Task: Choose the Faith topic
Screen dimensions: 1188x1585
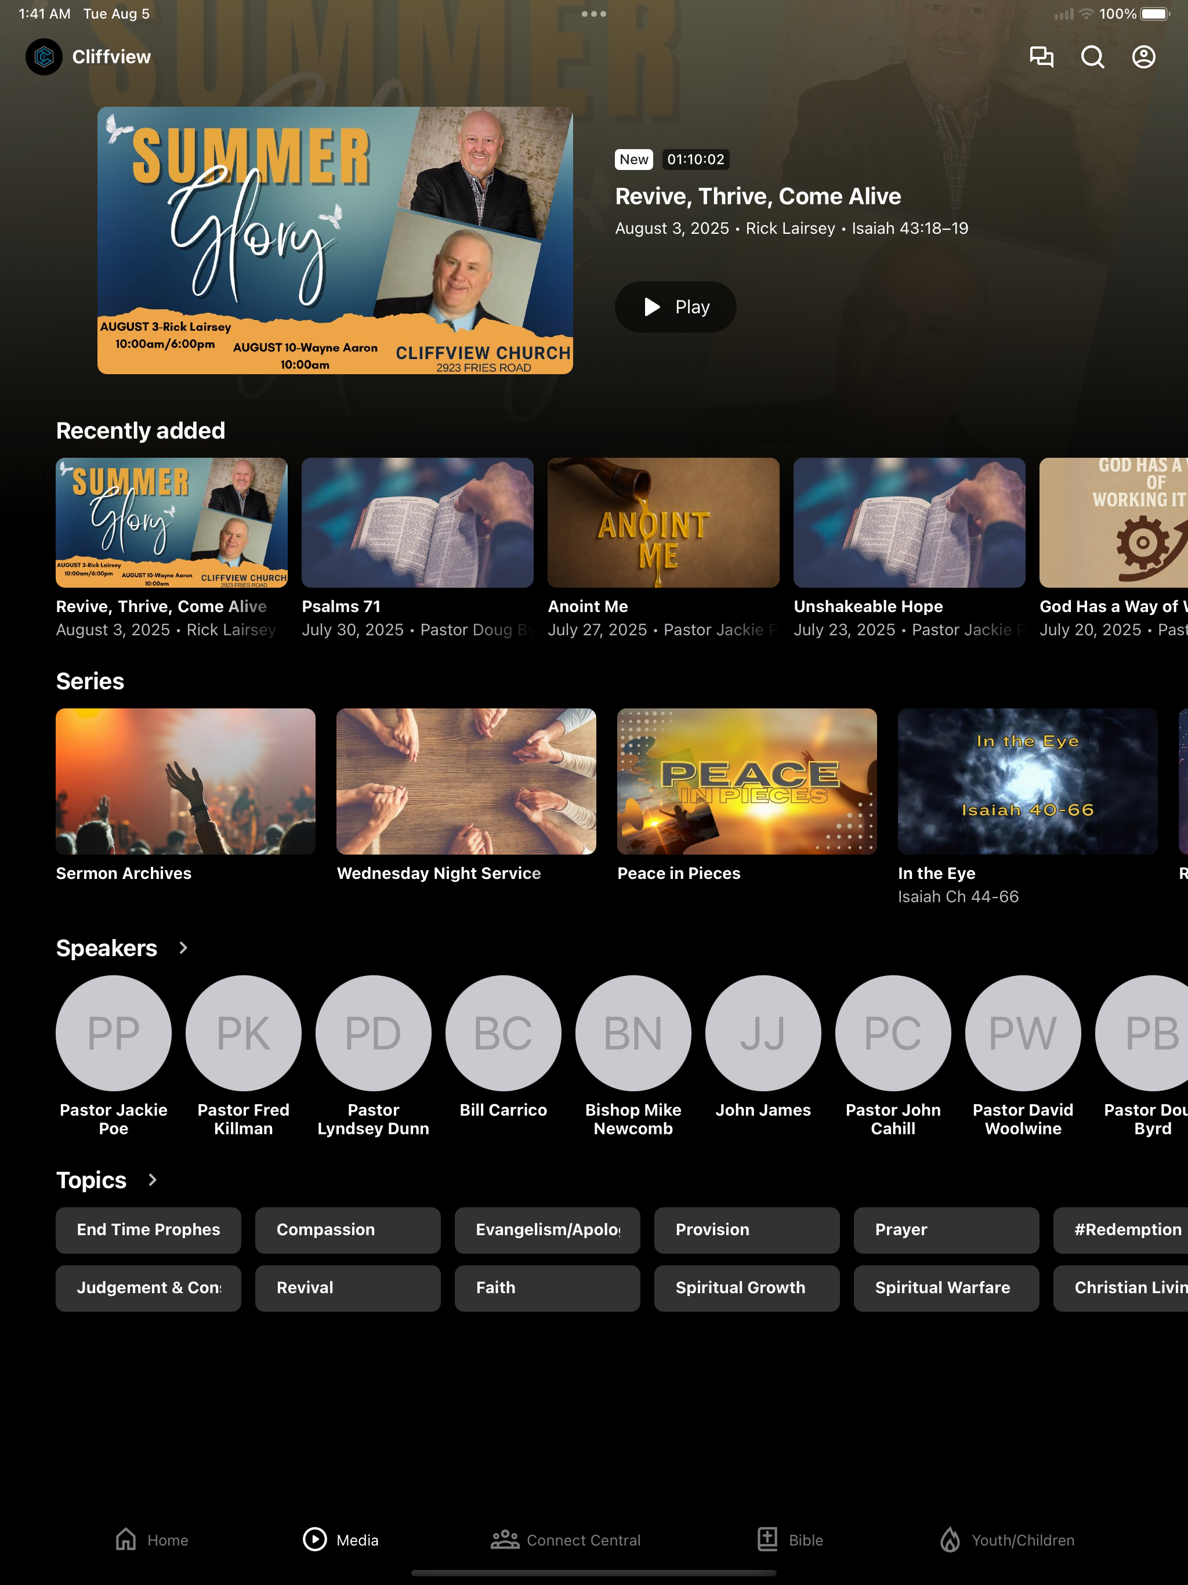Action: (x=548, y=1289)
